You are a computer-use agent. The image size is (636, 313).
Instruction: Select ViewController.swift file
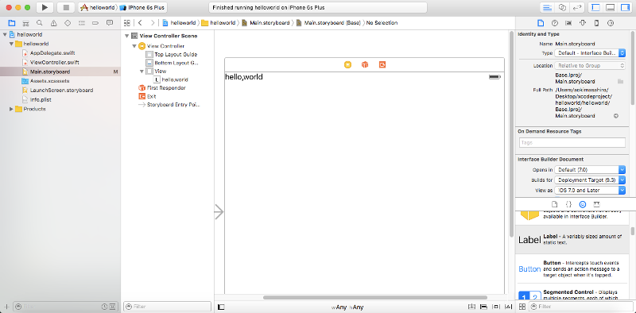pyautogui.click(x=54, y=63)
